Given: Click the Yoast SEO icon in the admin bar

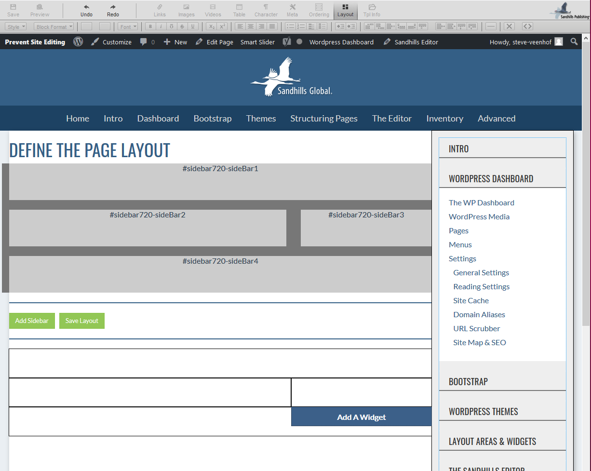Looking at the screenshot, I should click(x=287, y=41).
